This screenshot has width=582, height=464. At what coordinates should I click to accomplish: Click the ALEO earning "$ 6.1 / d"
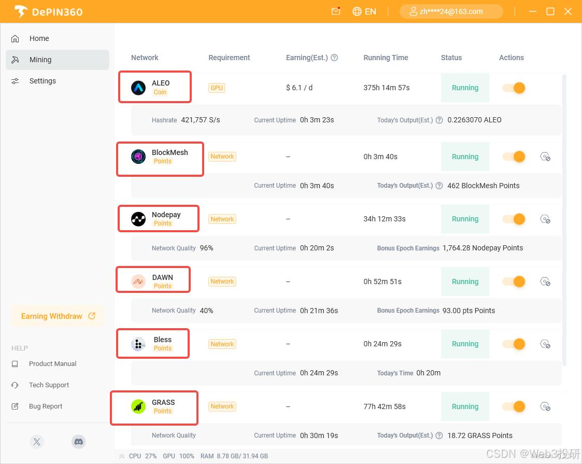point(299,88)
